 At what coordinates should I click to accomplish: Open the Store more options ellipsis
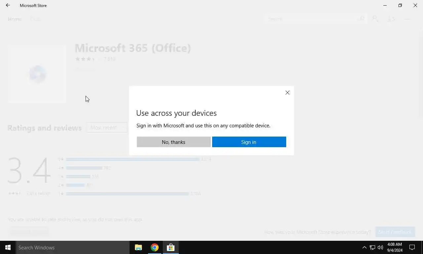(x=407, y=19)
